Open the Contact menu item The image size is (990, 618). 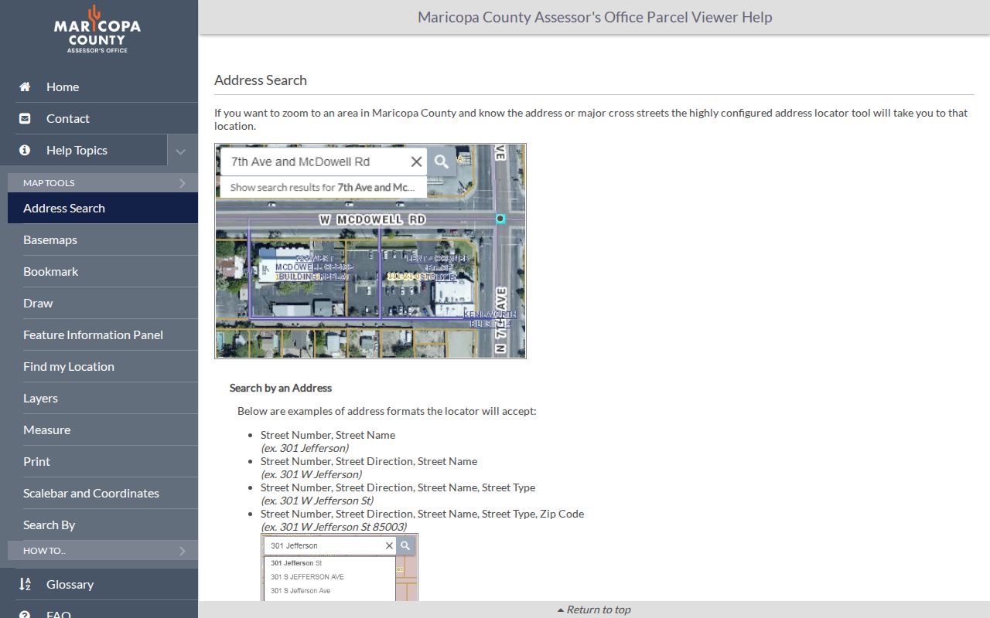click(107, 118)
